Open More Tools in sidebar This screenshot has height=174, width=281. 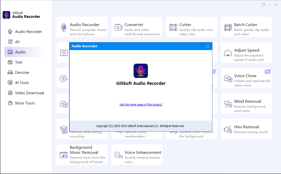(x=25, y=103)
